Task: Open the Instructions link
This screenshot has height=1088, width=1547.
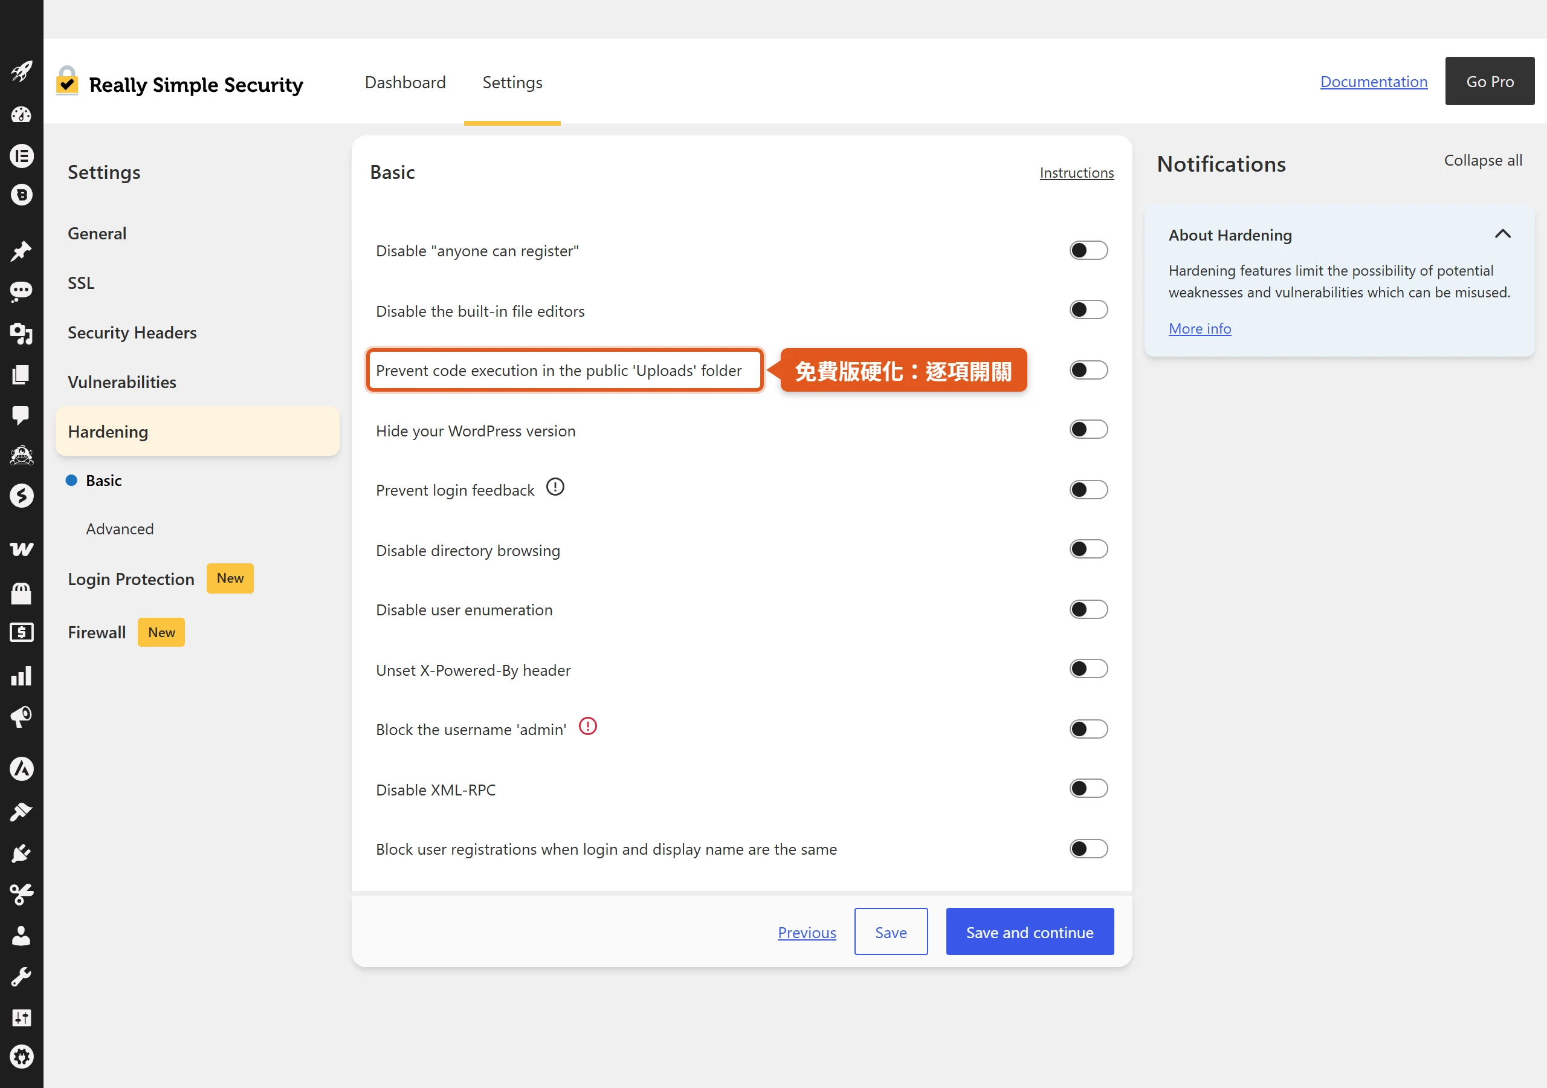Action: (x=1077, y=173)
